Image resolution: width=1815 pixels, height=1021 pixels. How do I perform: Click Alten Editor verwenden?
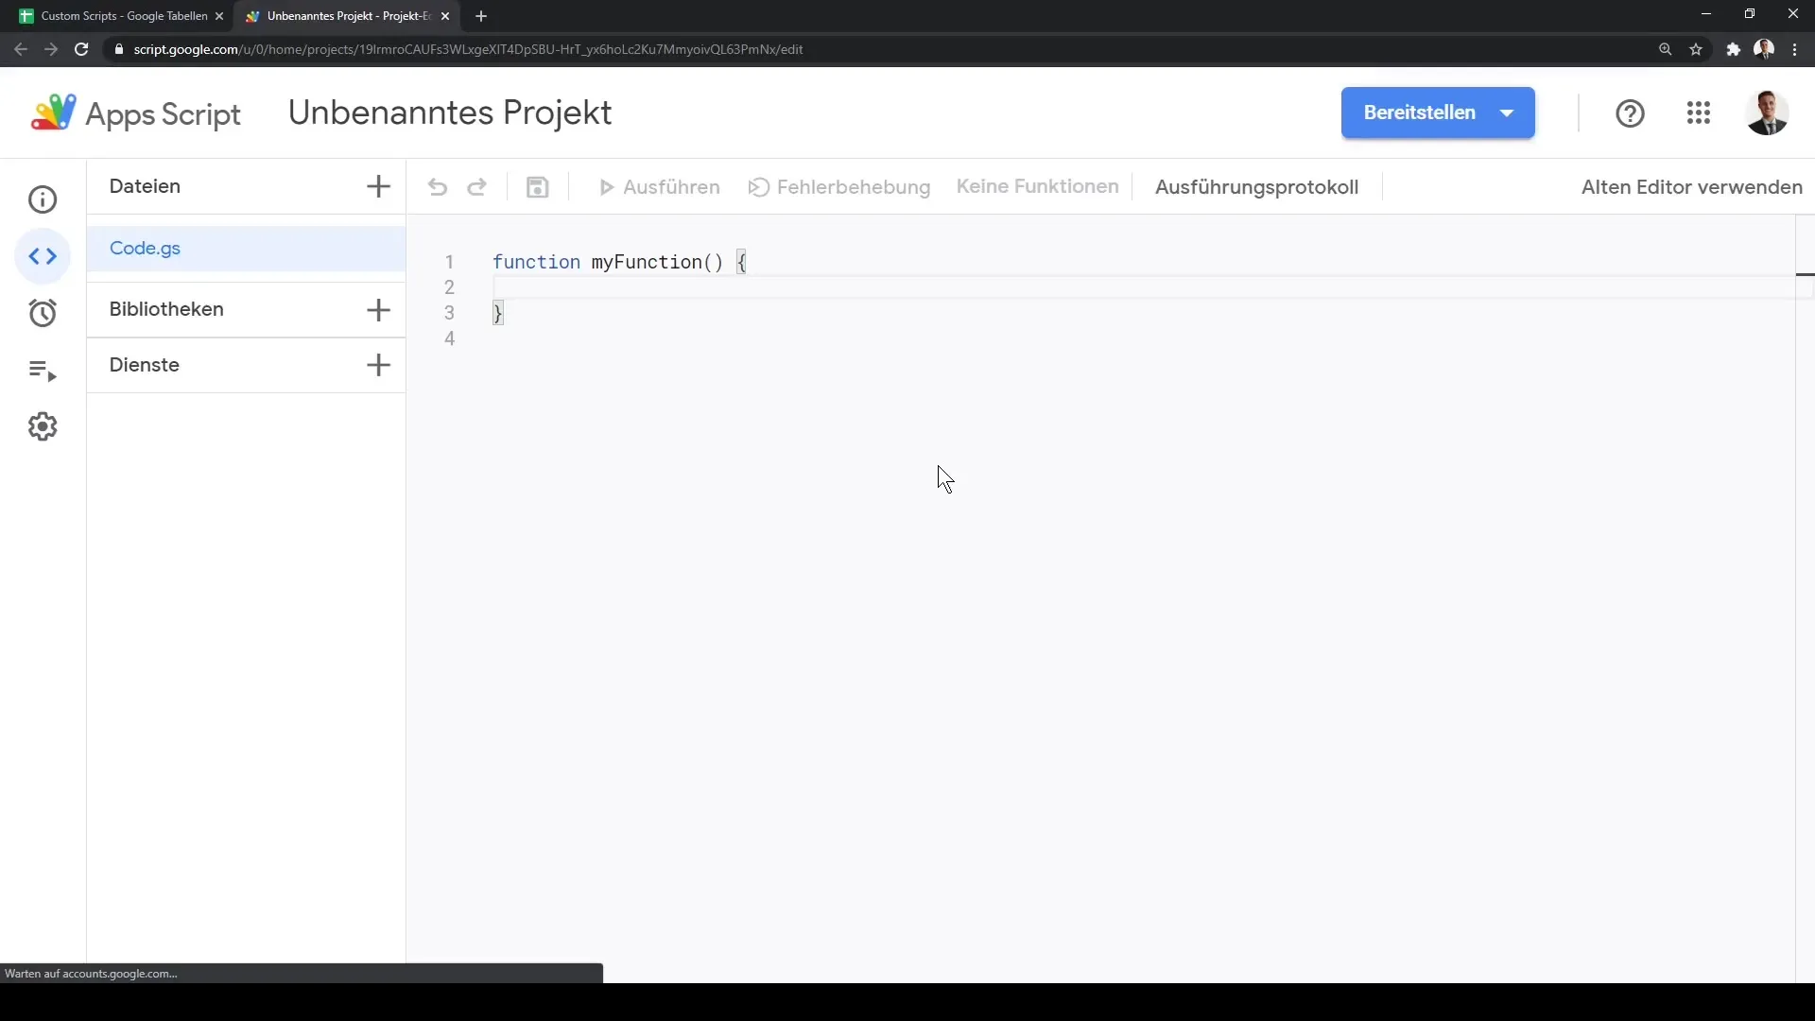click(x=1691, y=187)
